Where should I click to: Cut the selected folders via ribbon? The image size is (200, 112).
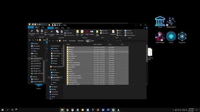click(x=66, y=31)
